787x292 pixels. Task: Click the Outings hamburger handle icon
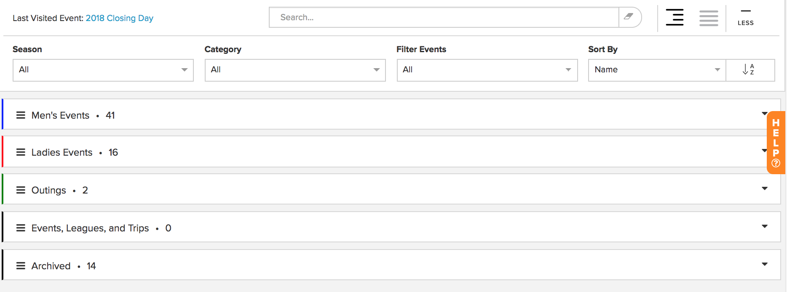[x=21, y=190]
